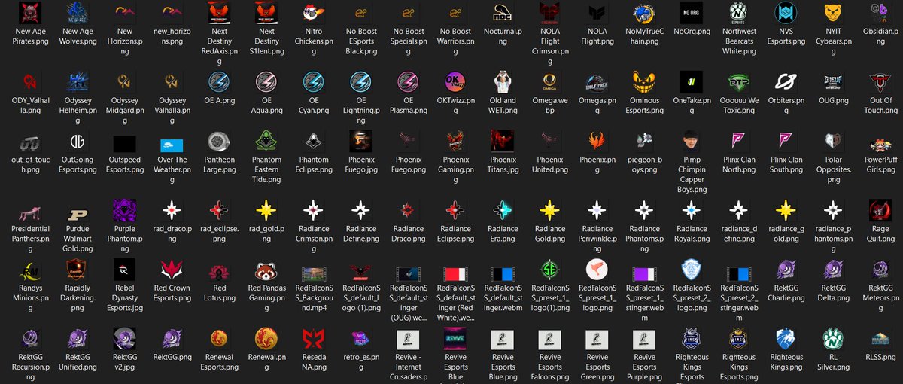Screen dimensions: 903x384
Task: Select the Obsidian.png file icon
Action: pyautogui.click(x=880, y=12)
